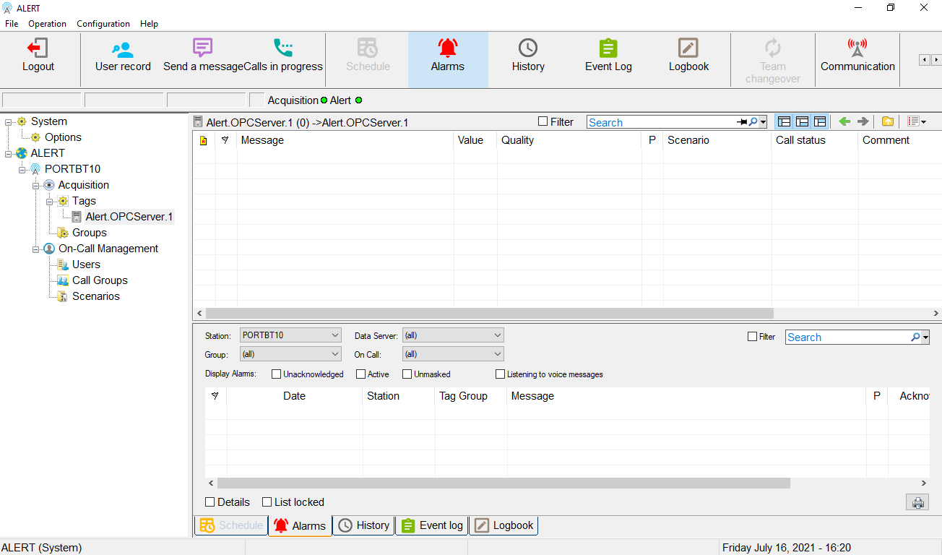Click the upper Search input field

[x=661, y=123]
